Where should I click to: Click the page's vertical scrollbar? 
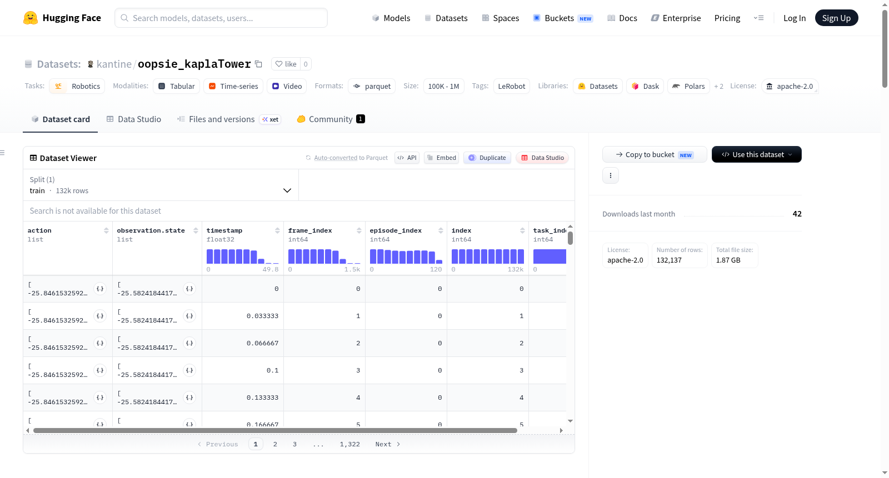pos(885,49)
